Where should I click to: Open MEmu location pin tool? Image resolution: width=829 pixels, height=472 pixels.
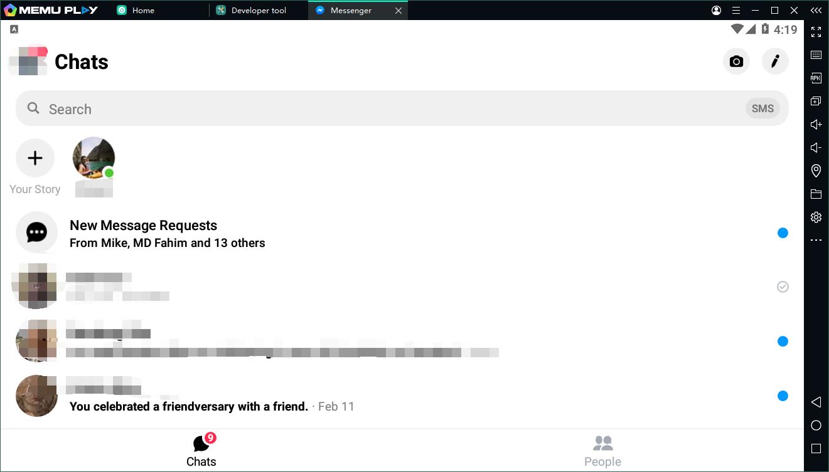pyautogui.click(x=816, y=170)
